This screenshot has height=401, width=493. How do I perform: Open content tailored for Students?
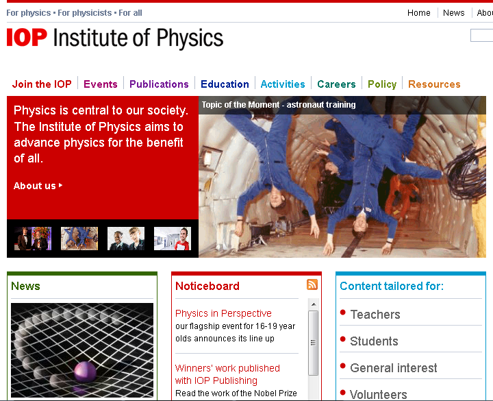(x=374, y=341)
